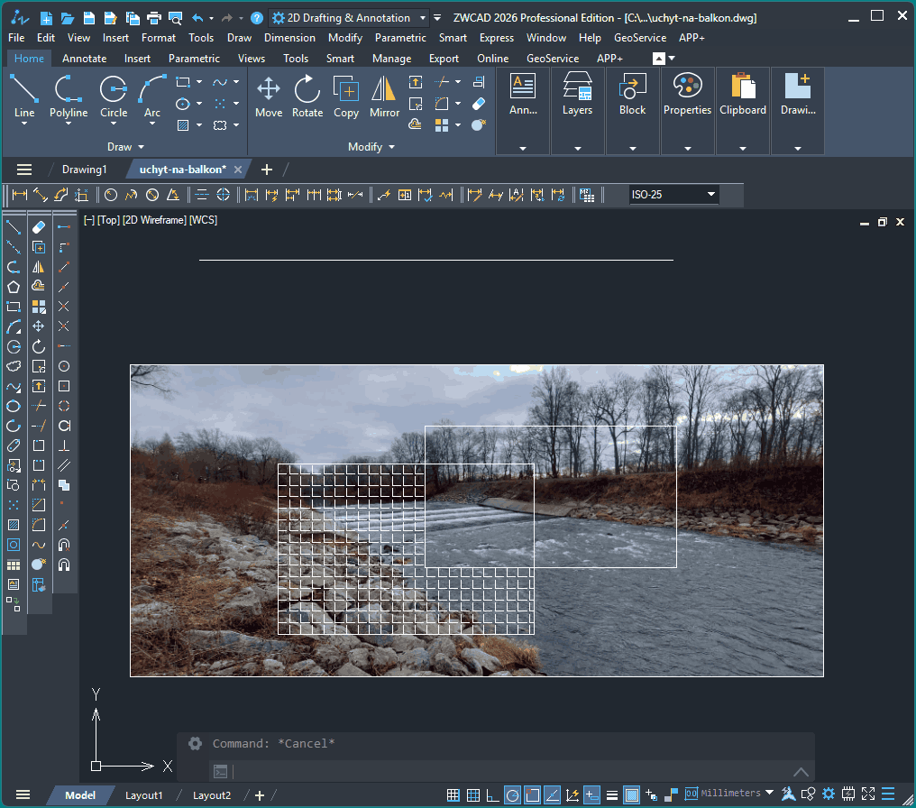Click the Open folder icon in quick access

[68, 18]
